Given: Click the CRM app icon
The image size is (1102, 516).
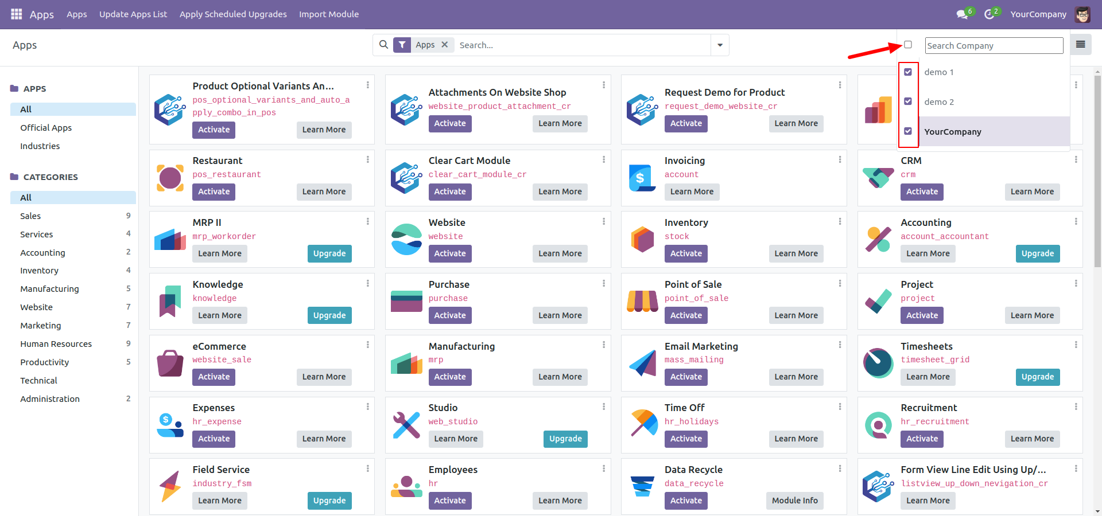Looking at the screenshot, I should [878, 178].
